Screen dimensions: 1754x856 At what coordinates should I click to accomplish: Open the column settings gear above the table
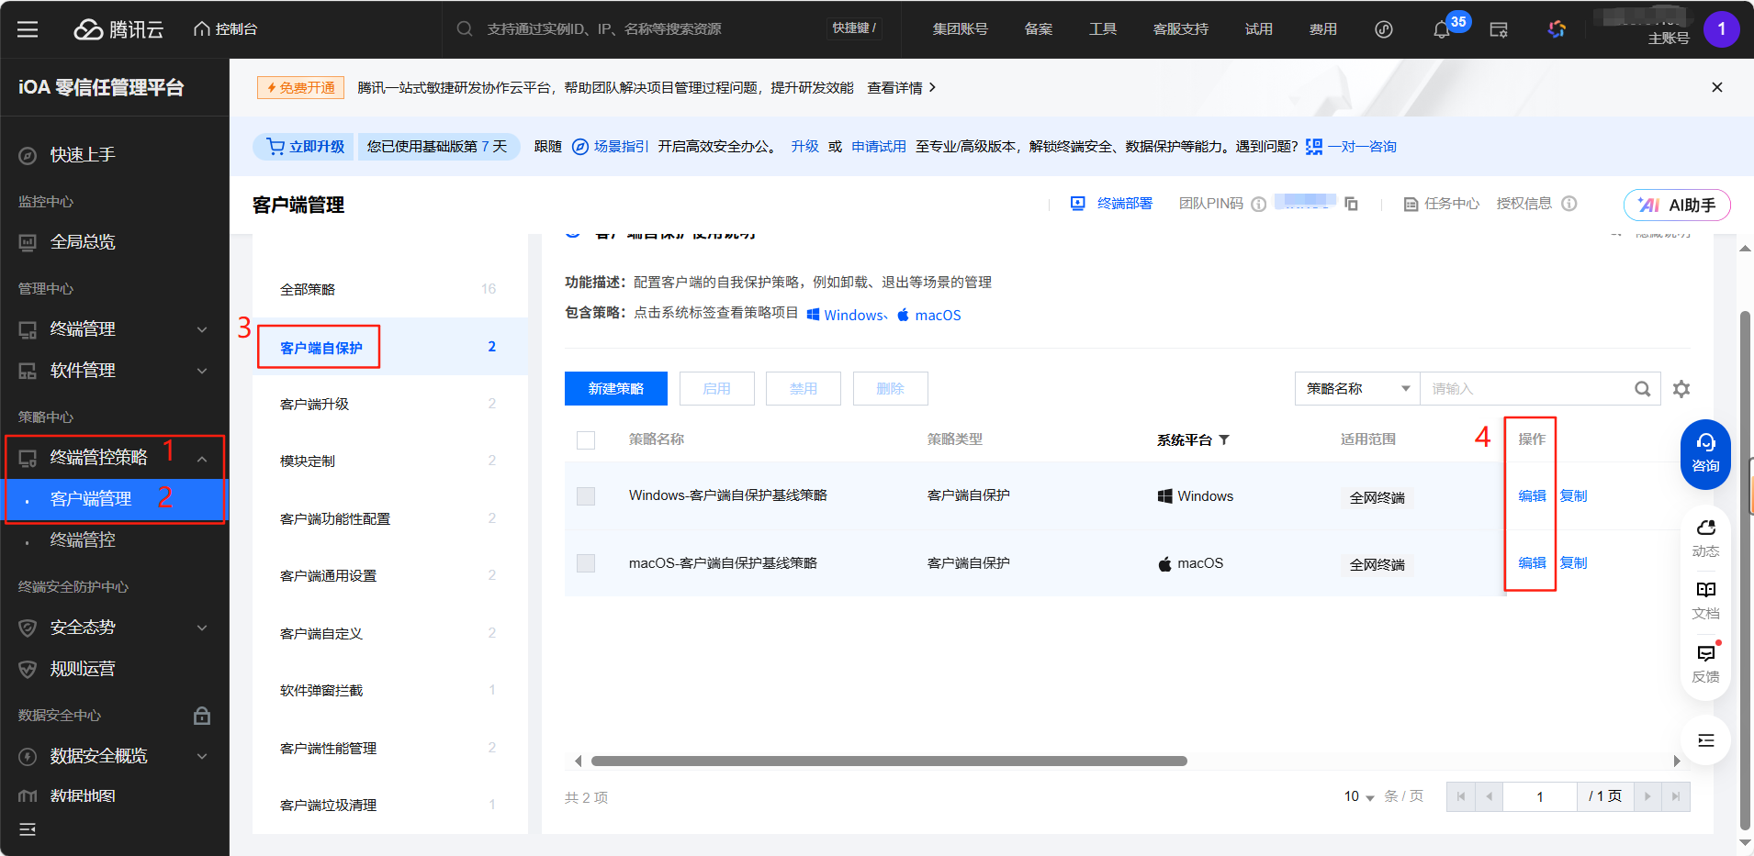(x=1682, y=388)
